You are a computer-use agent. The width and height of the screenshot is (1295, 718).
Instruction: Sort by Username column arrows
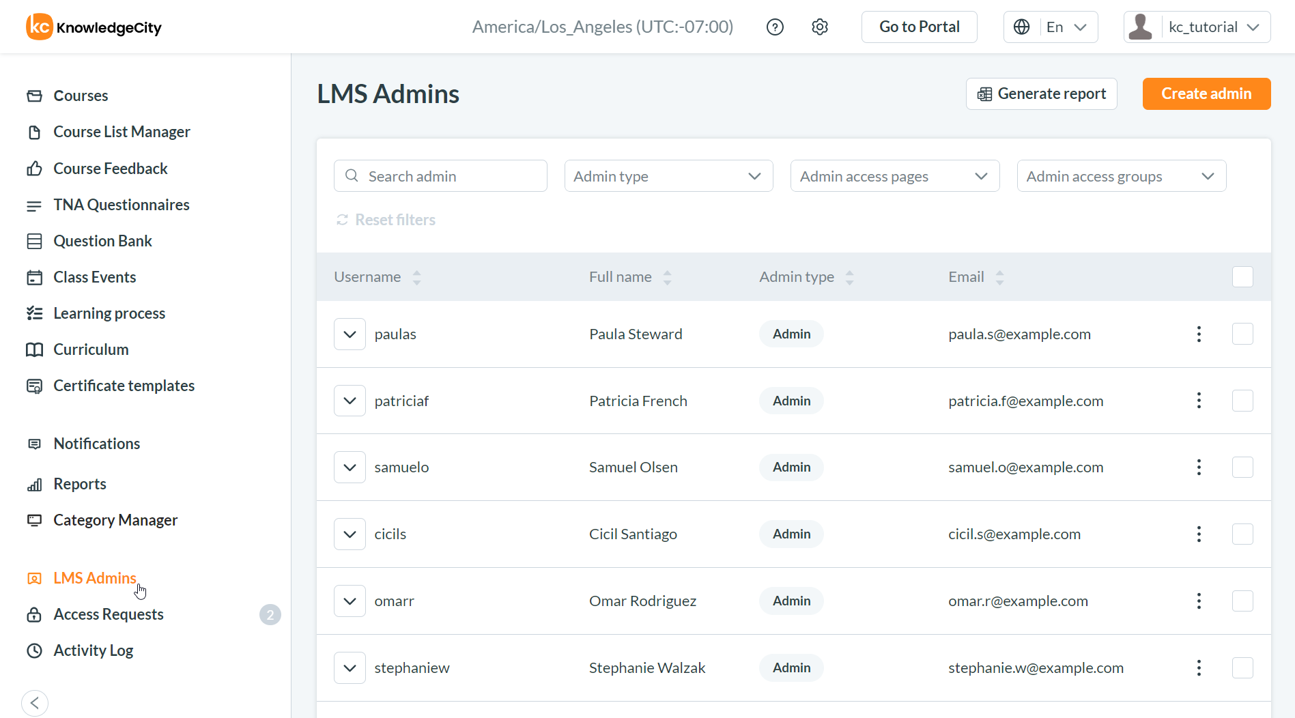pos(416,277)
